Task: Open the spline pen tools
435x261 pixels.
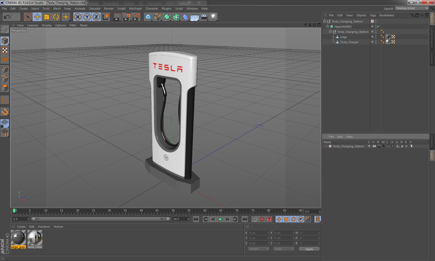Action: [x=157, y=17]
